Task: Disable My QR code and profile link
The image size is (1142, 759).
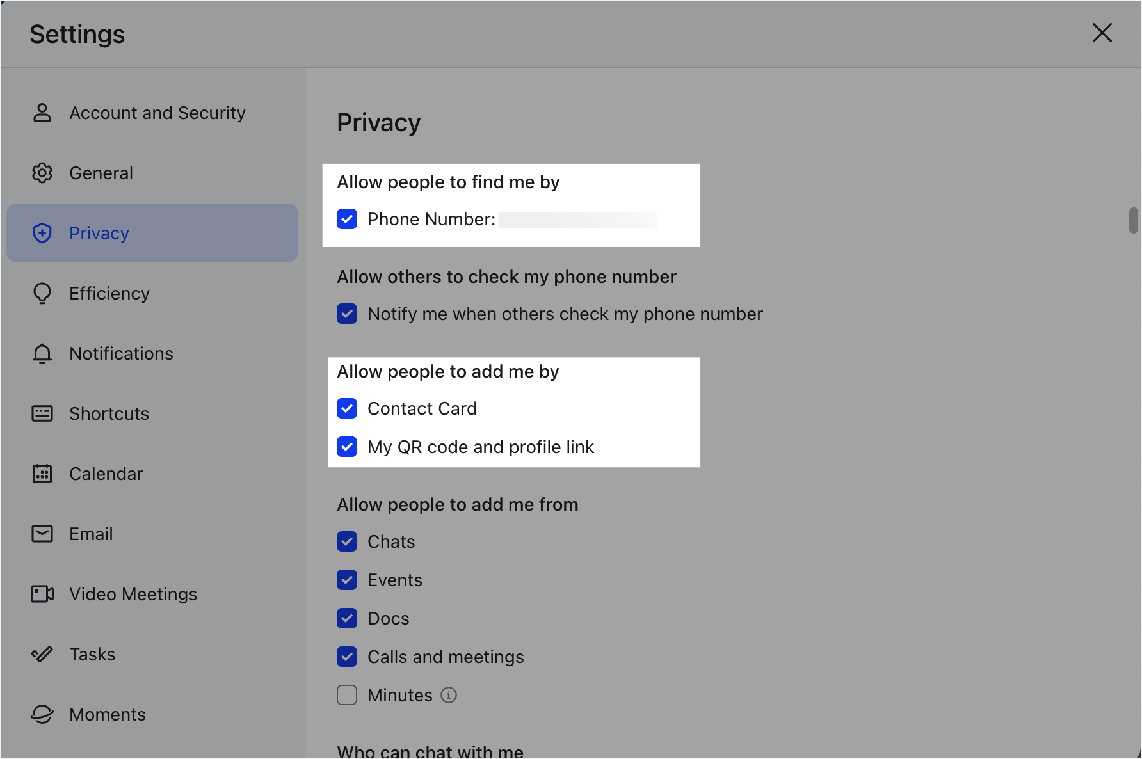Action: click(x=346, y=447)
